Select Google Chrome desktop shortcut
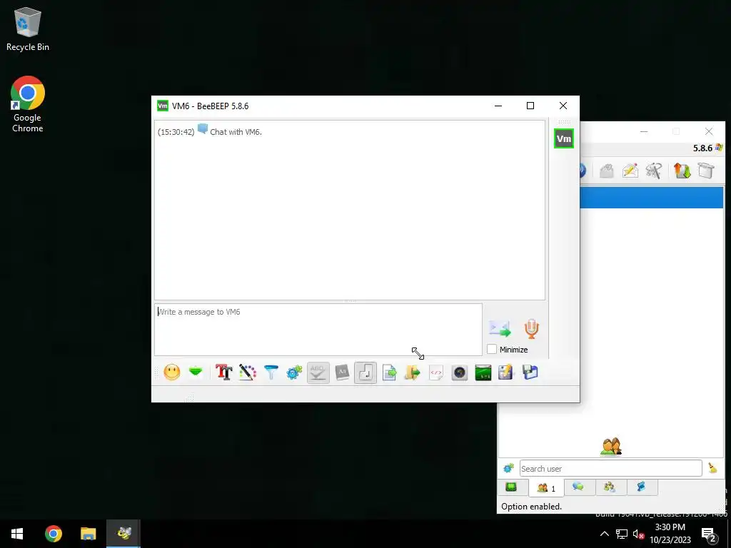The height and width of the screenshot is (548, 731). click(28, 104)
